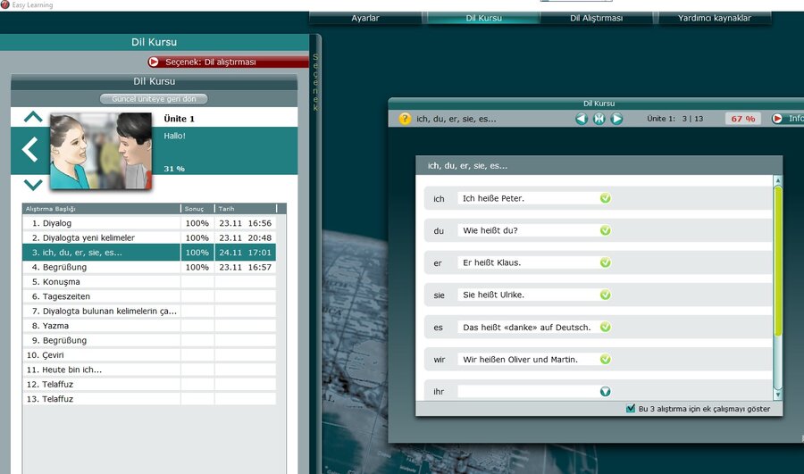Click the Easy Learning app icon
The width and height of the screenshot is (804, 474).
pyautogui.click(x=5, y=4)
